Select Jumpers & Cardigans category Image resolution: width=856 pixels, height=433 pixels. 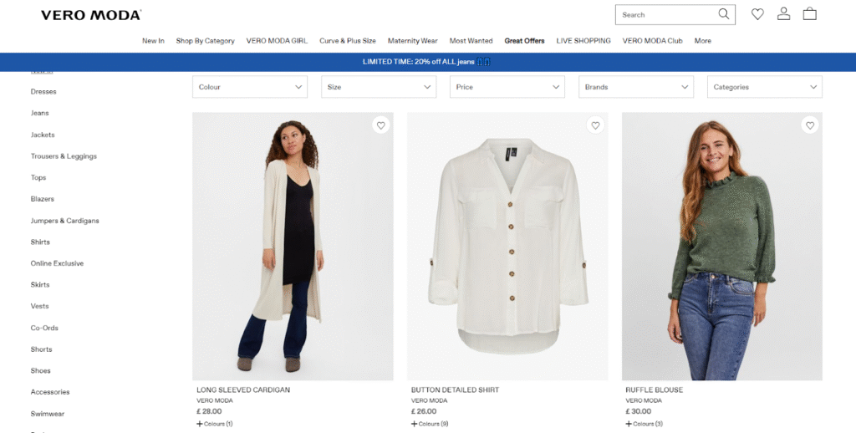tap(65, 221)
